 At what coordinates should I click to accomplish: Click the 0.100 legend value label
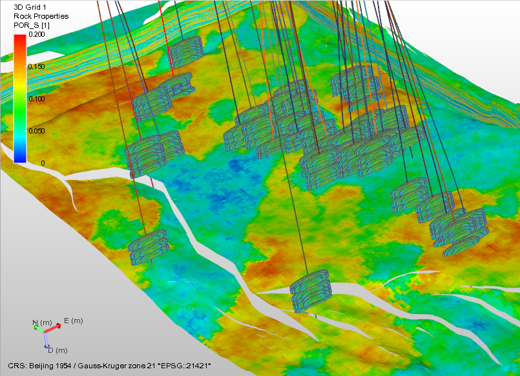tap(36, 99)
